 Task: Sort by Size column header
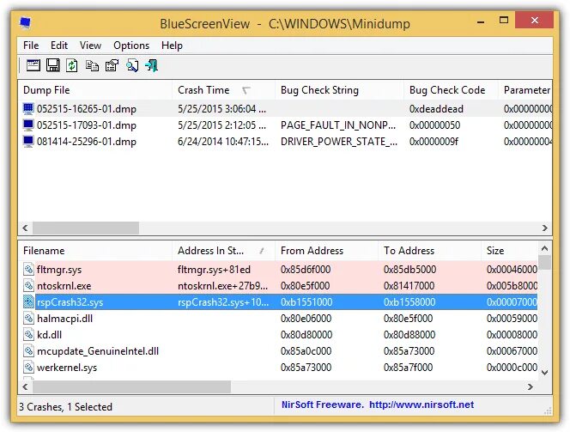(509, 251)
